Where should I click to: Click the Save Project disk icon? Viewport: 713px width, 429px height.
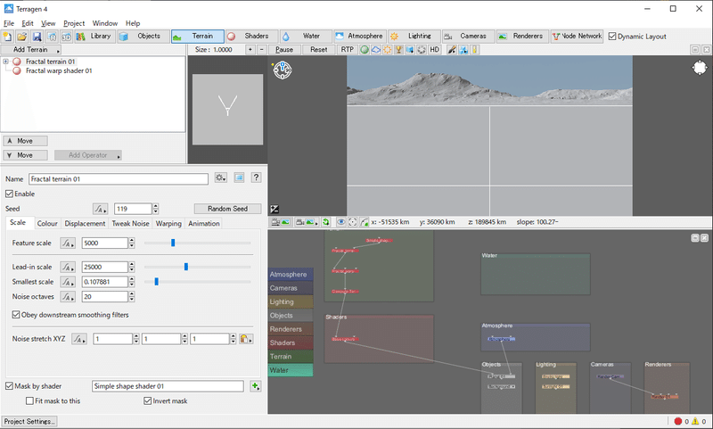[x=37, y=37]
